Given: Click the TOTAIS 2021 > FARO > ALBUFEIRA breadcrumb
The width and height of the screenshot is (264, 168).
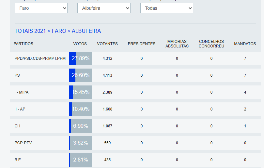Looking at the screenshot, I should (x=58, y=31).
